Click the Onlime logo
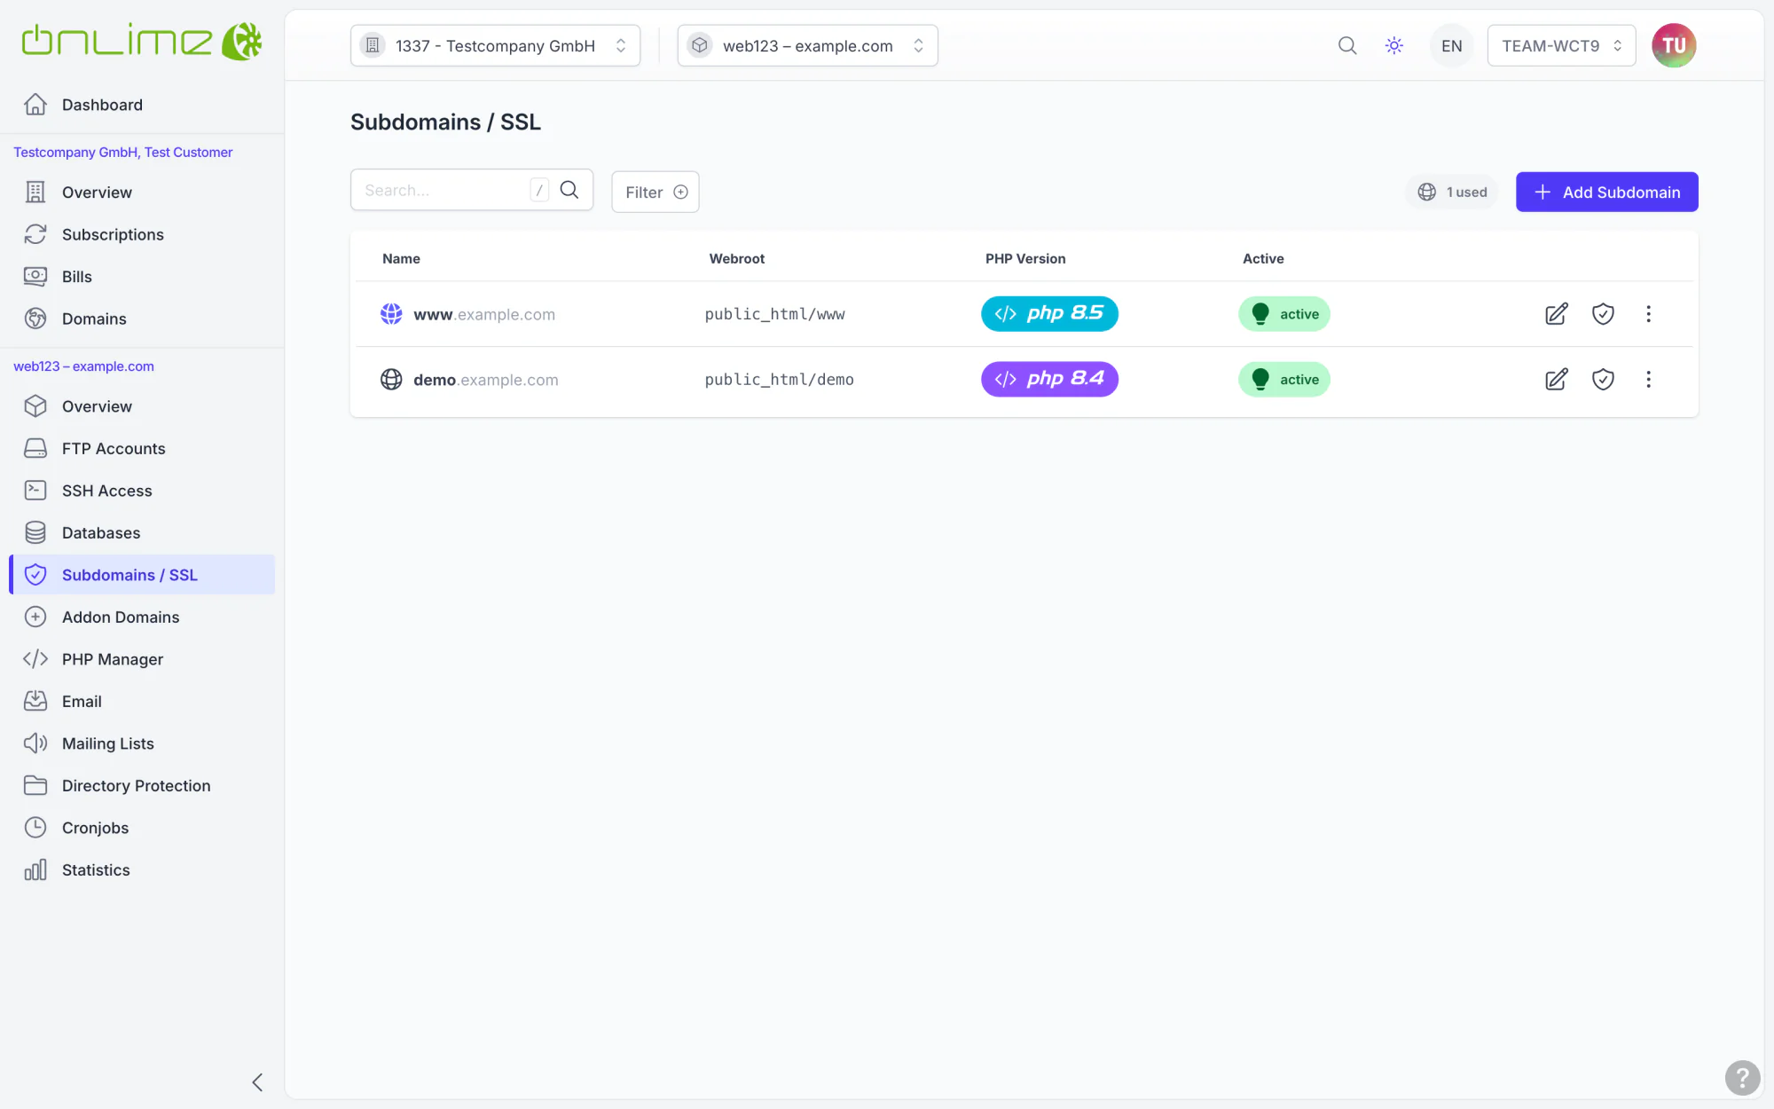The image size is (1774, 1109). 142,42
